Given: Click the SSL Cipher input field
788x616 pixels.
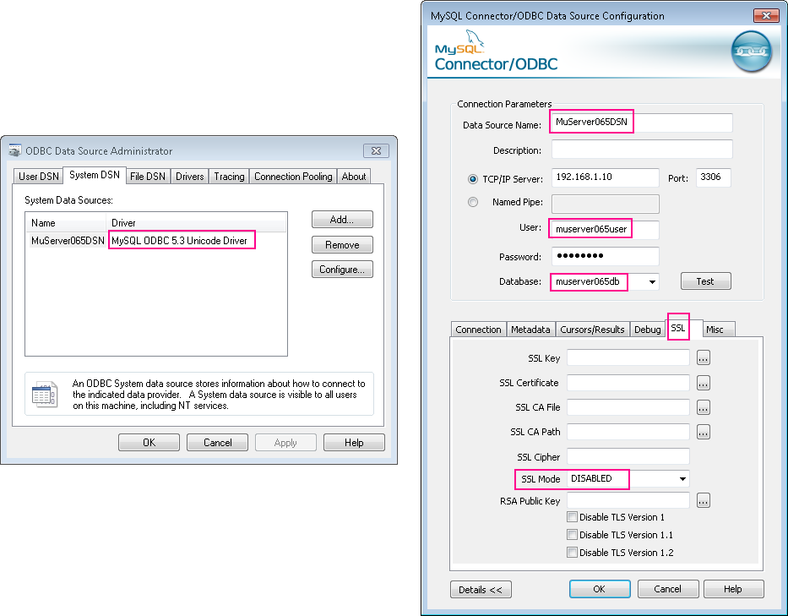Looking at the screenshot, I should point(628,456).
